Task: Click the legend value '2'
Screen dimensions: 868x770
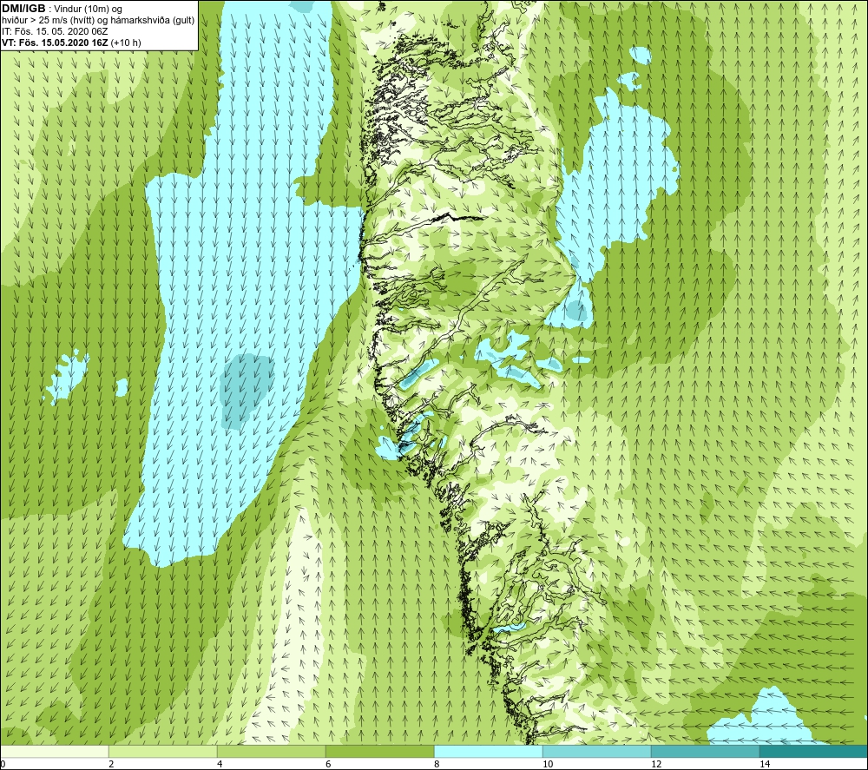Action: click(111, 764)
